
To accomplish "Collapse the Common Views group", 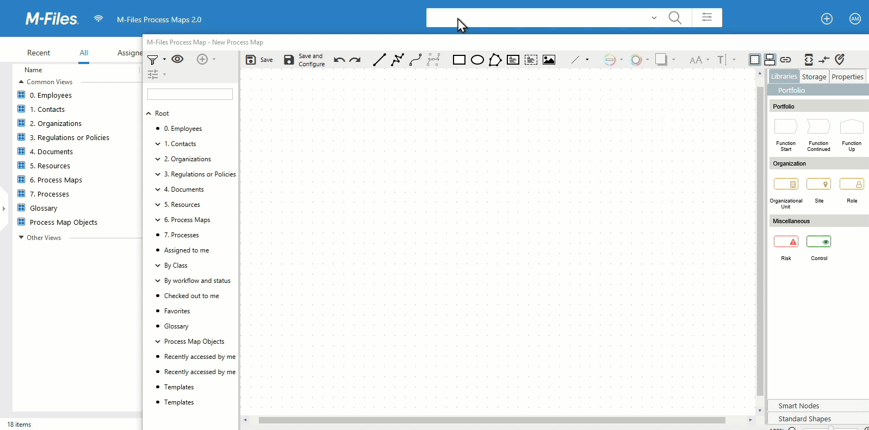I will [21, 82].
